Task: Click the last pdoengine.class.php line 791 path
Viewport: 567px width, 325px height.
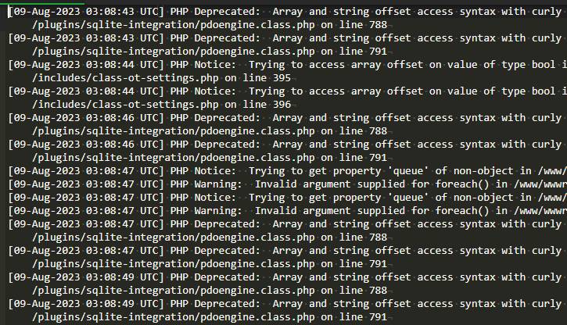Action: pyautogui.click(x=210, y=316)
